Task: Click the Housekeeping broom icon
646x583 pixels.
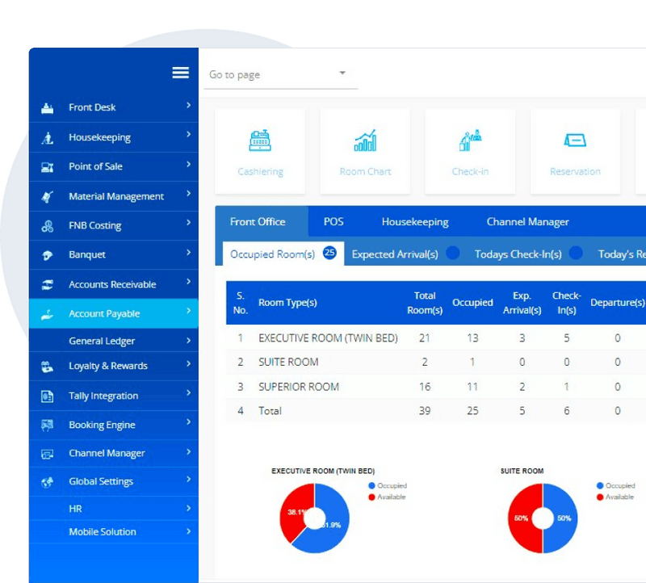Action: click(x=48, y=136)
